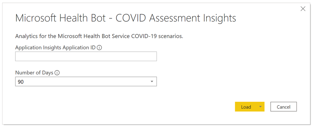The image size is (314, 127).
Task: Click the info icon beside Application Insights Application ID
Action: [x=99, y=48]
